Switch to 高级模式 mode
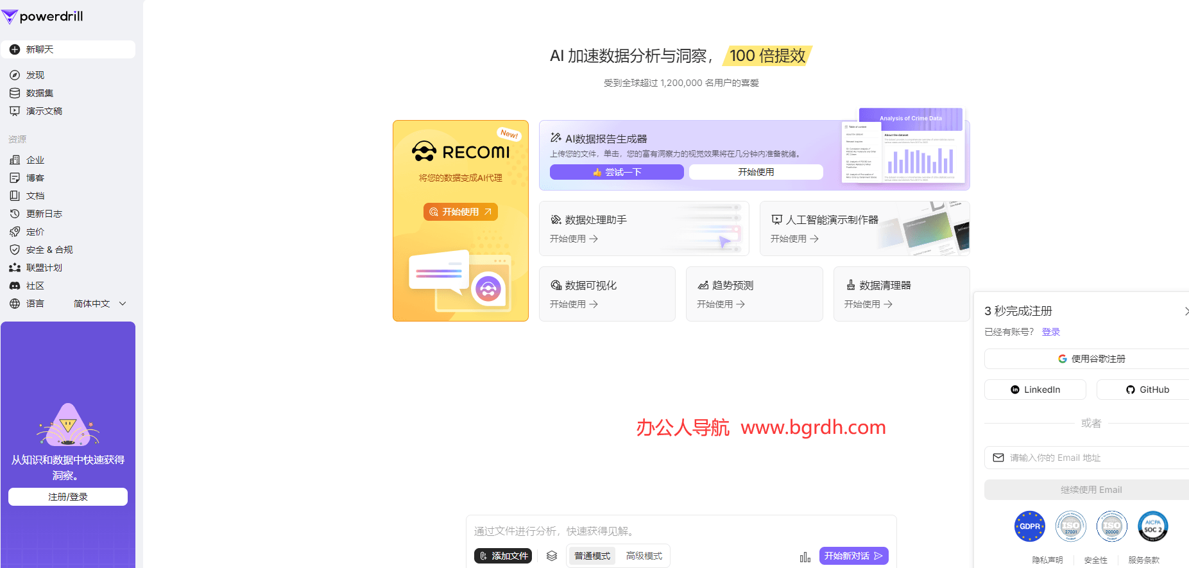1189x568 pixels. pyautogui.click(x=644, y=556)
